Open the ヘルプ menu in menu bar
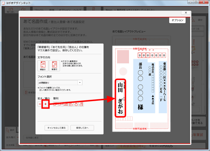Image resolution: width=210 pixels, height=151 pixels. 77,10
